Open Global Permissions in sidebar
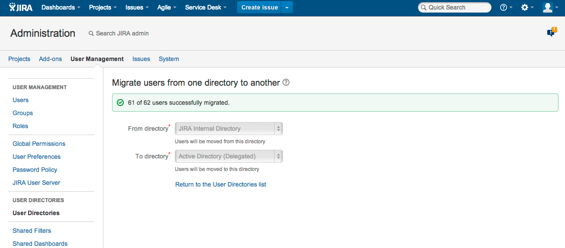 pos(39,144)
